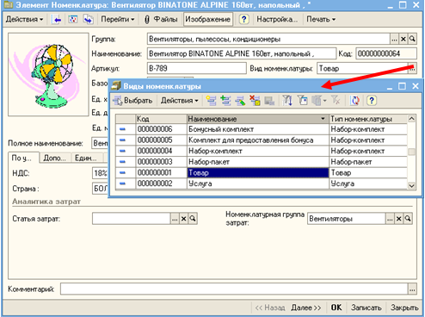Click the Комментарий input field
The width and height of the screenshot is (425, 317).
tap(234, 289)
